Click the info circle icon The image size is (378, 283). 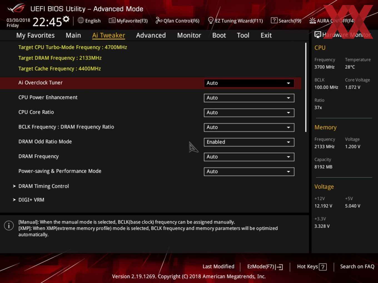pyautogui.click(x=9, y=225)
